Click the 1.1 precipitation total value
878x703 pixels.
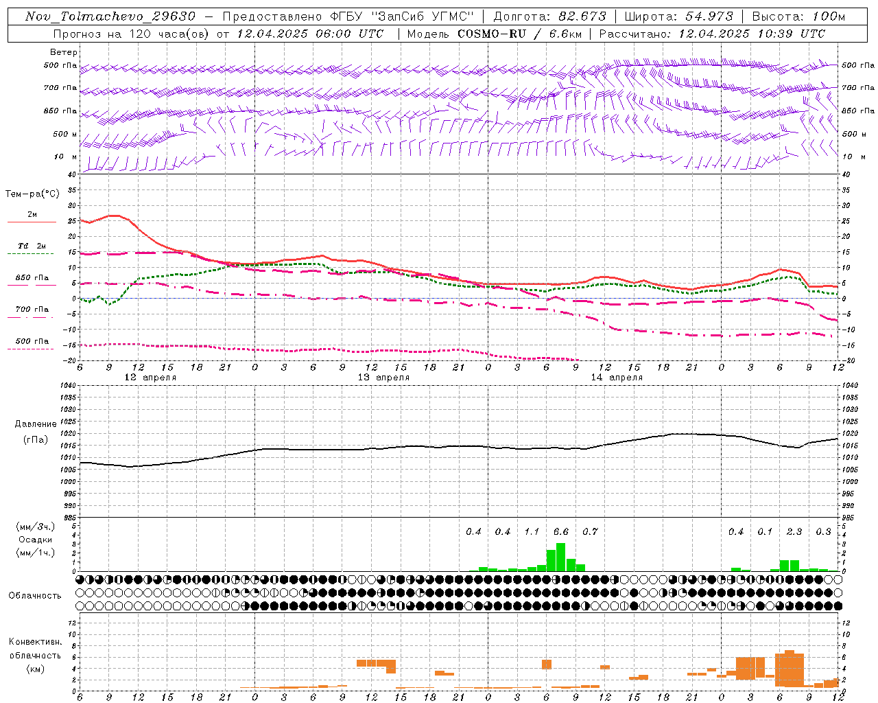click(x=532, y=531)
